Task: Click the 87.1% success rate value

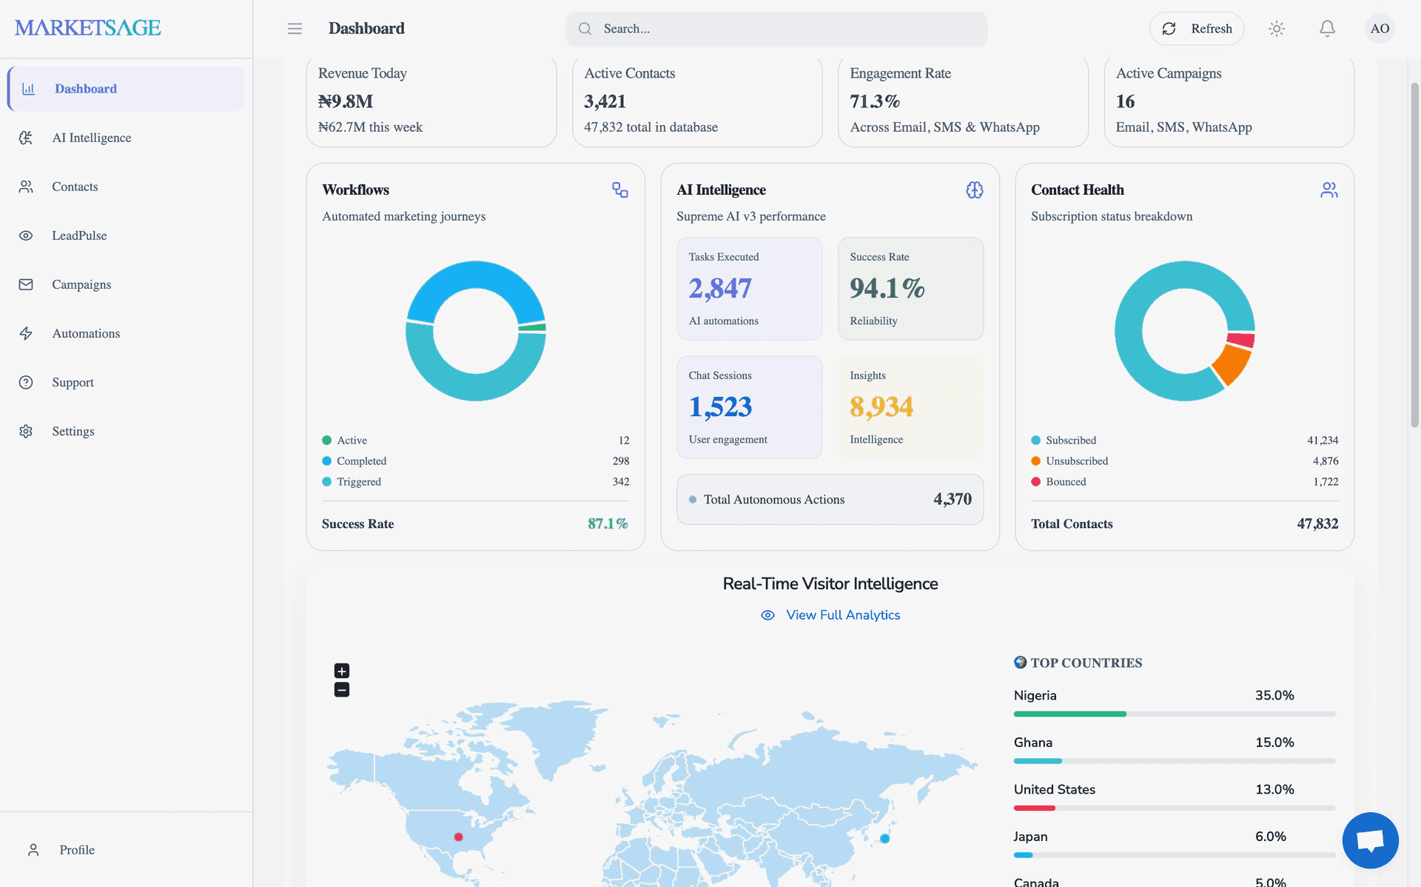Action: [608, 524]
